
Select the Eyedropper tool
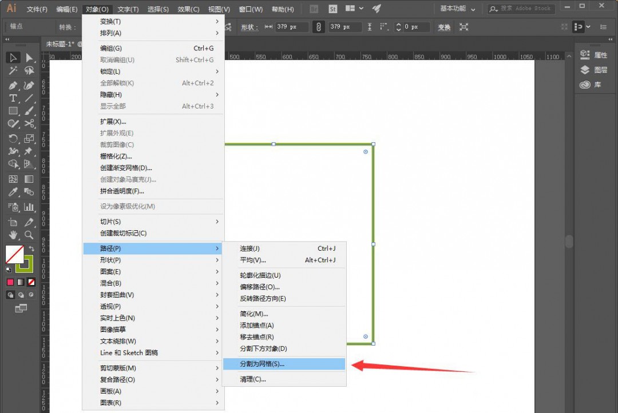[x=13, y=193]
